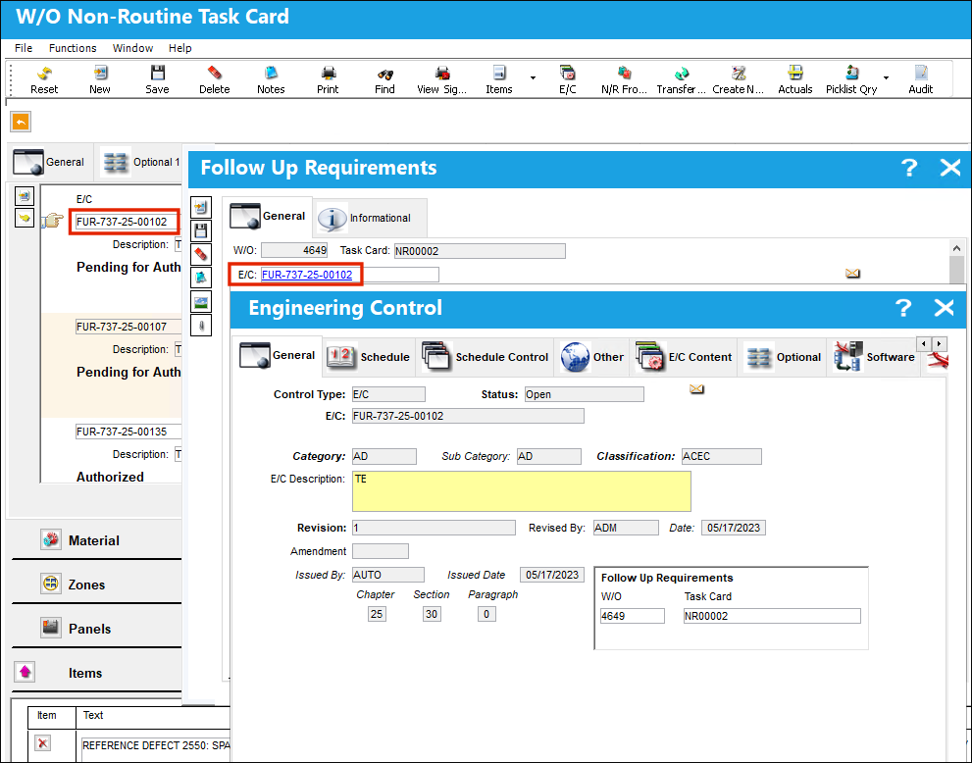Screen dimensions: 972x763
Task: Click the orange back arrow icon
Action: (21, 122)
